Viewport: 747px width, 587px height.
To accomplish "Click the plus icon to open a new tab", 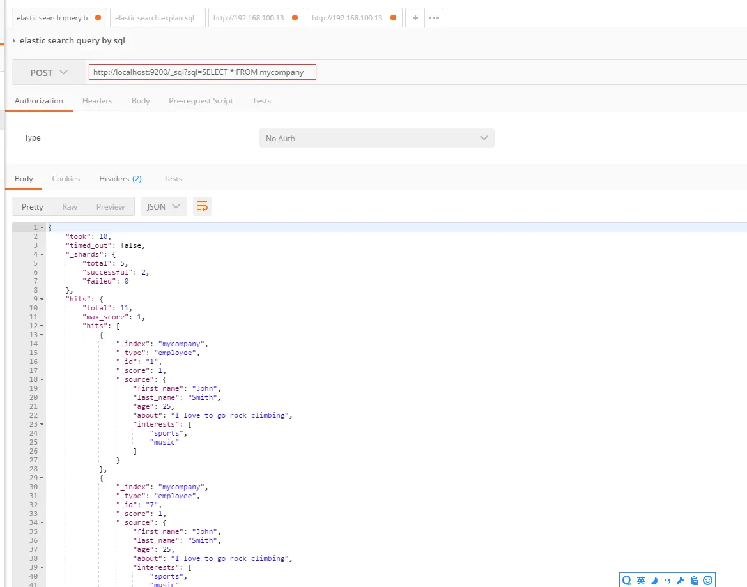I will point(415,18).
